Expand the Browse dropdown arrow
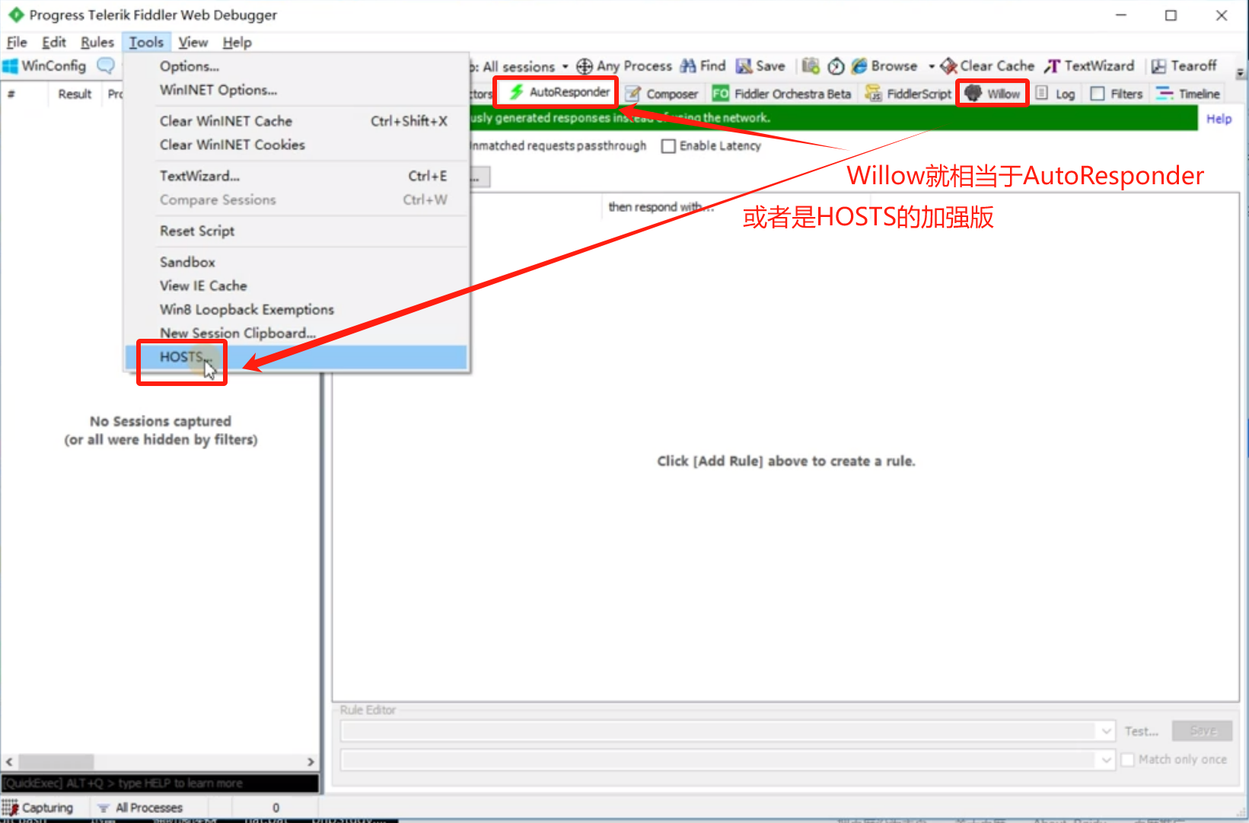This screenshot has width=1249, height=823. (932, 66)
